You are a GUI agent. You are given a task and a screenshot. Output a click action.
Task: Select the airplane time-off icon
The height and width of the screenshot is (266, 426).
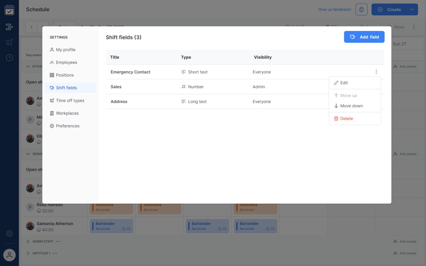coord(9,42)
